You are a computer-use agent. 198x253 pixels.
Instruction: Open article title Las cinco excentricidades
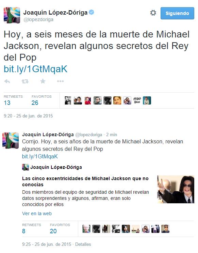[85, 181]
